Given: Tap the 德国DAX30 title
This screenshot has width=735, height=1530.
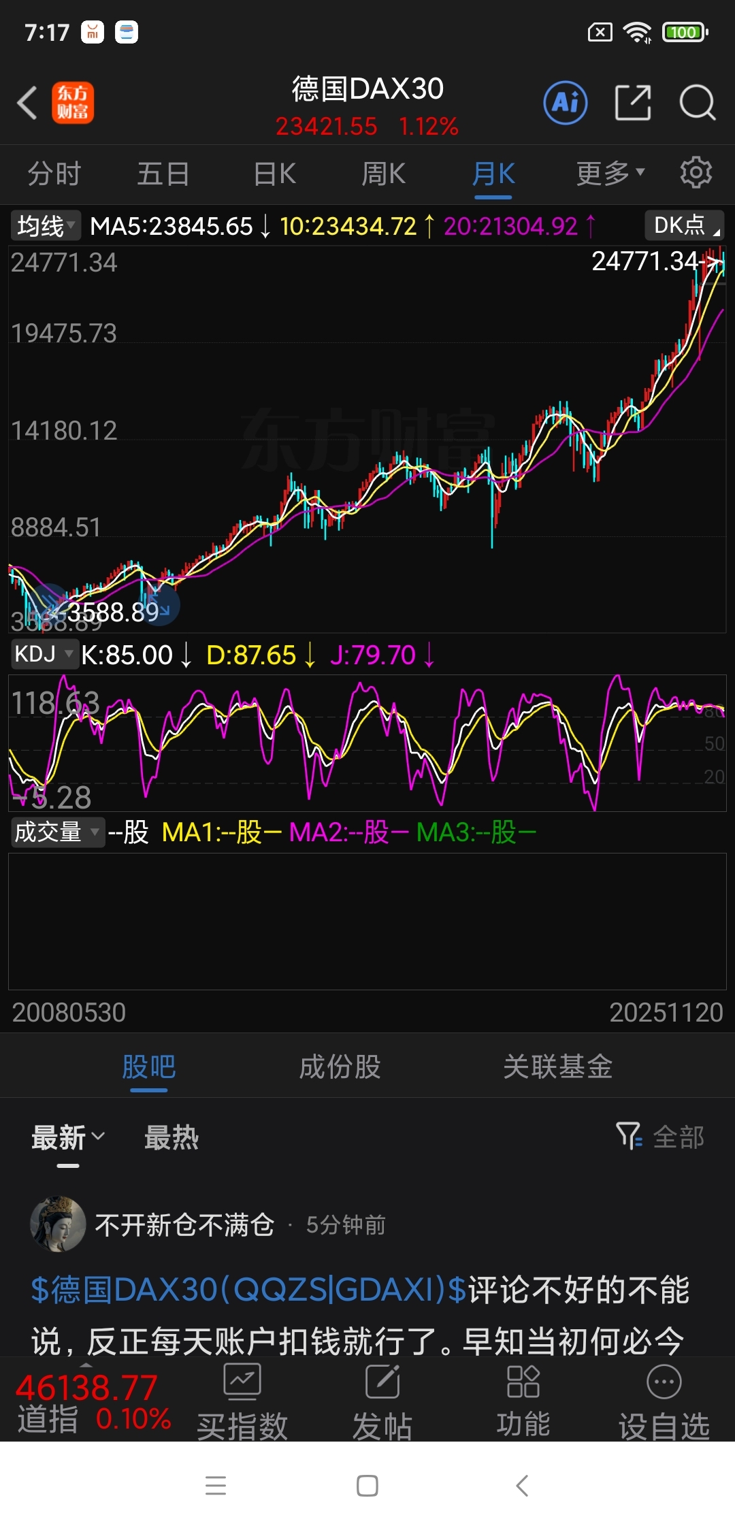Looking at the screenshot, I should pyautogui.click(x=367, y=88).
